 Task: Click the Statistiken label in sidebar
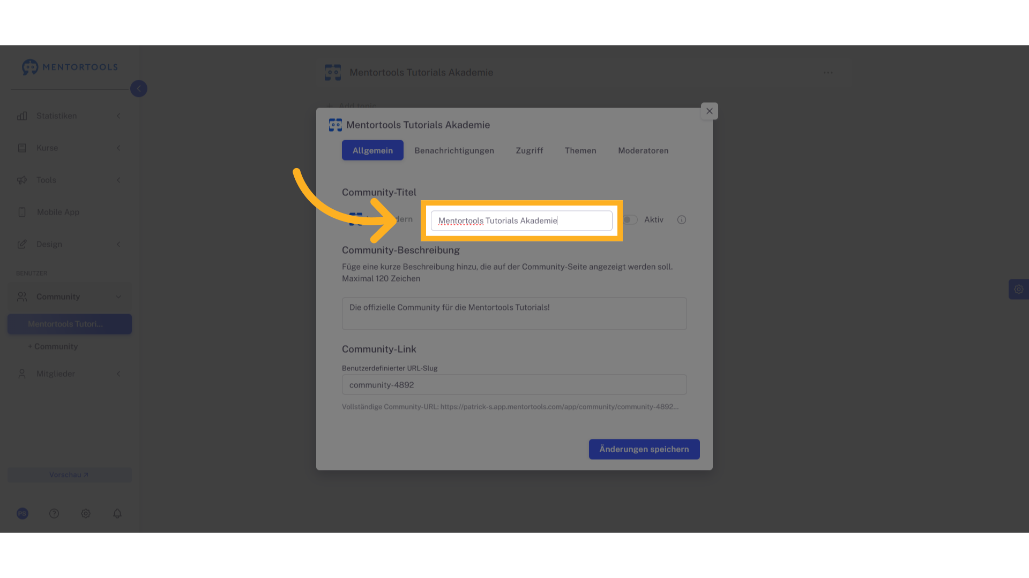pyautogui.click(x=56, y=116)
